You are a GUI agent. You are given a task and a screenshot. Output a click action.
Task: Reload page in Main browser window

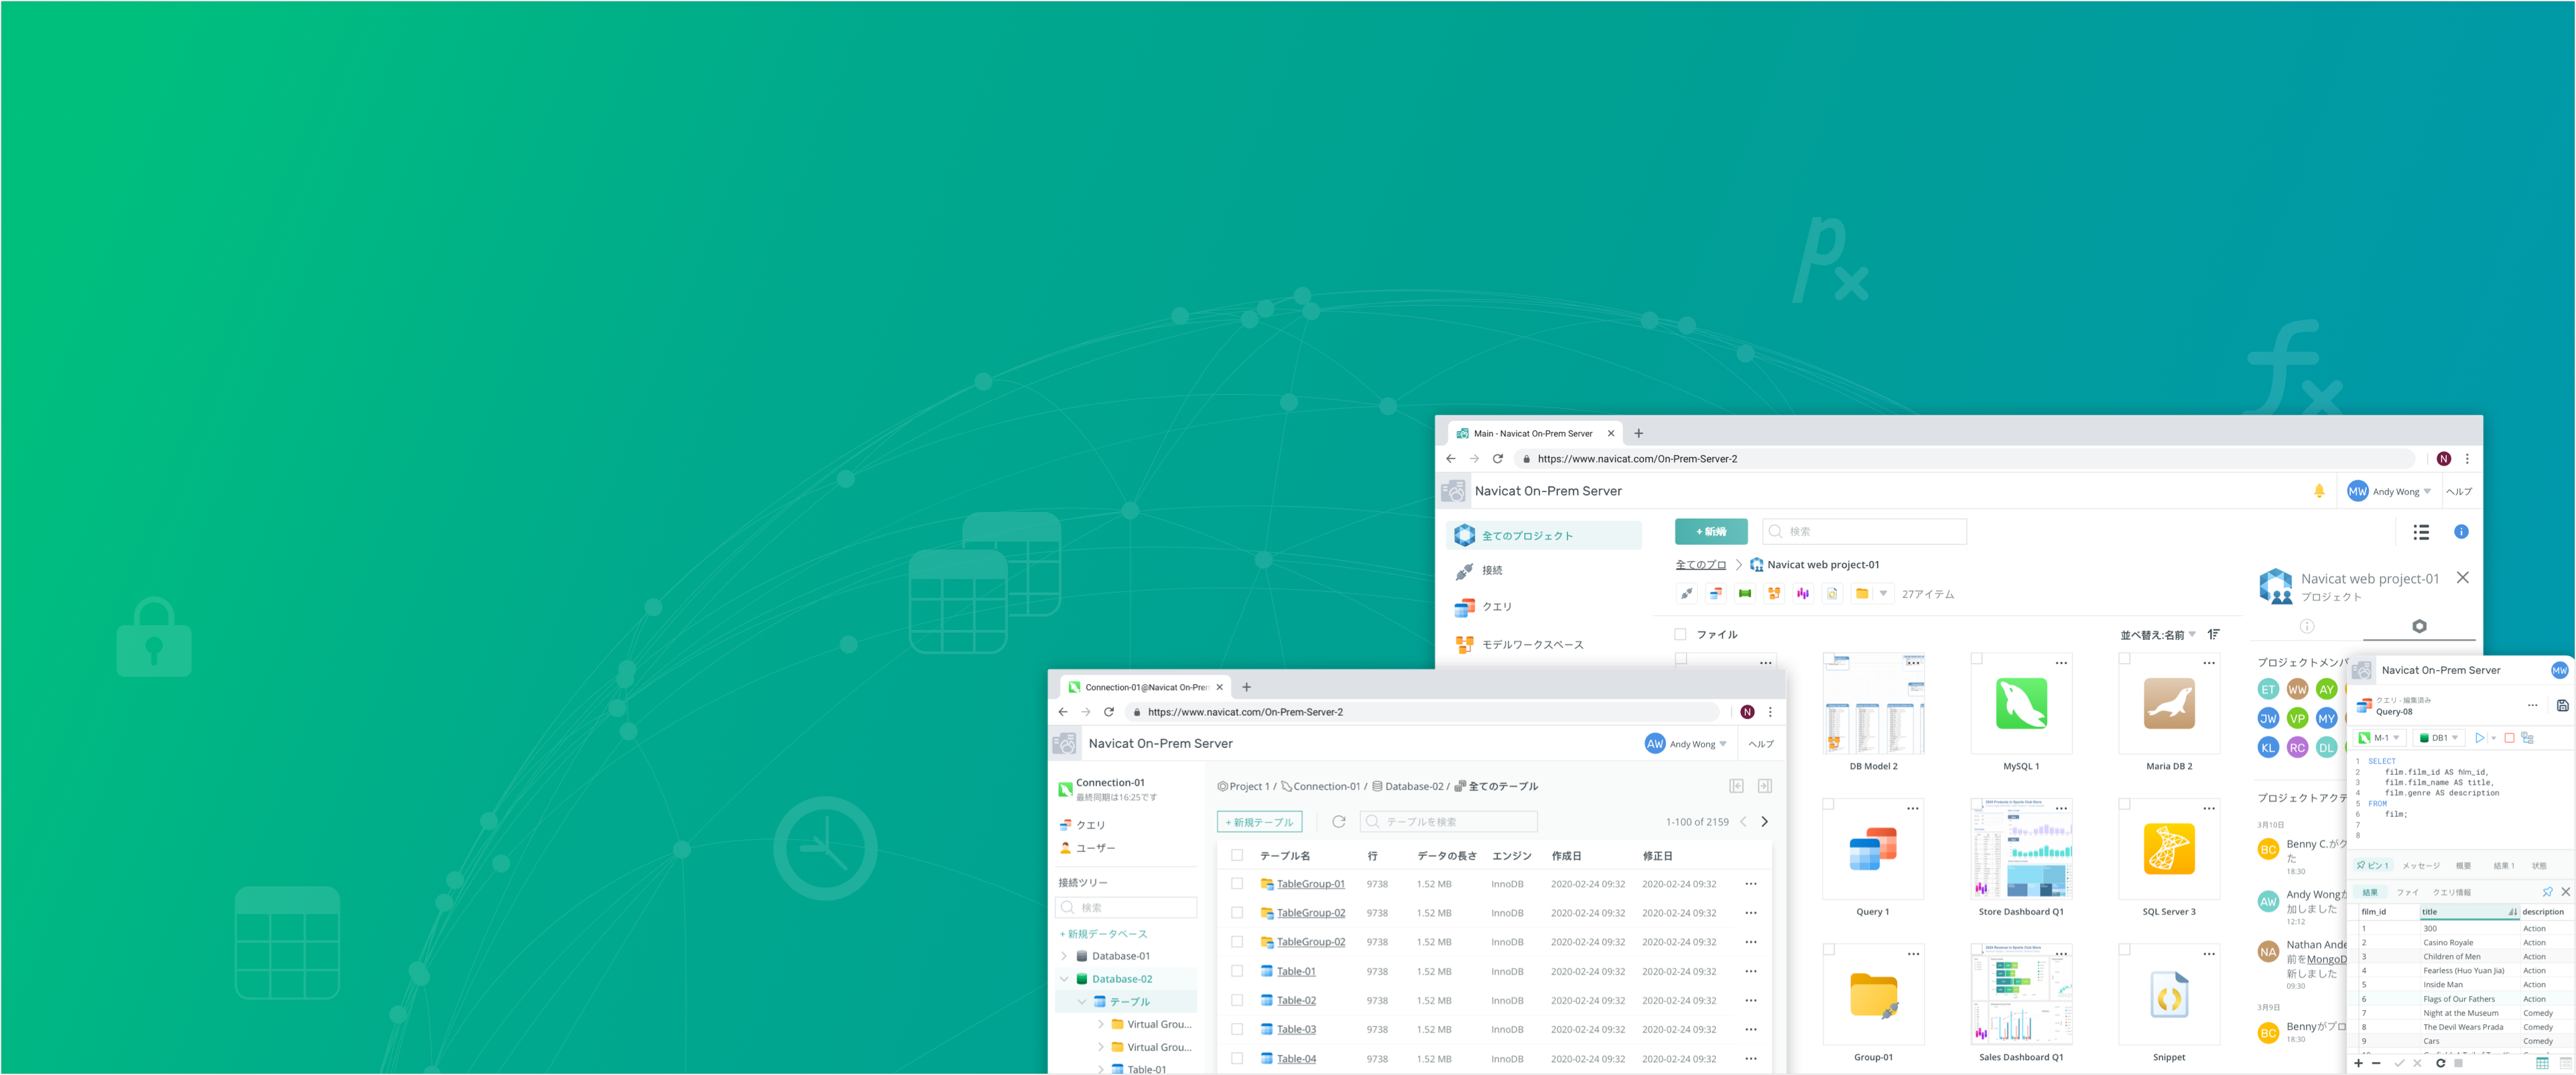click(1497, 458)
